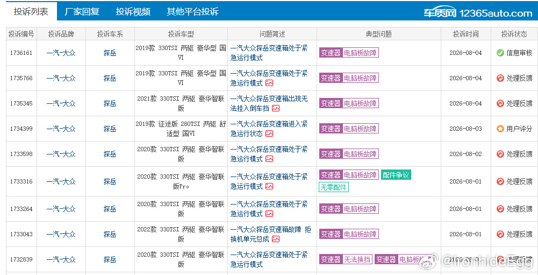The image size is (538, 275).
Task: Click 一汽-大众 brand link in row 1733598
Action: click(x=61, y=154)
